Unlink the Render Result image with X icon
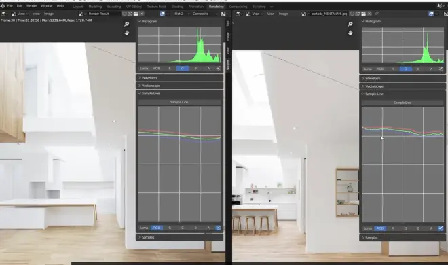Viewport: 448px width, 265px height. point(142,14)
